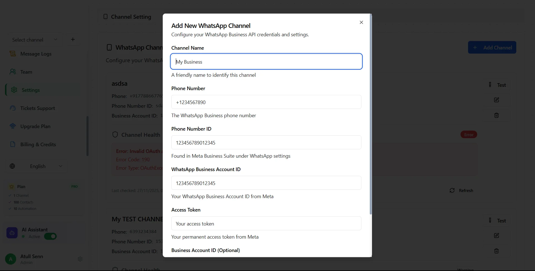Select Billing & Credits menu item
The height and width of the screenshot is (271, 535).
(38, 145)
